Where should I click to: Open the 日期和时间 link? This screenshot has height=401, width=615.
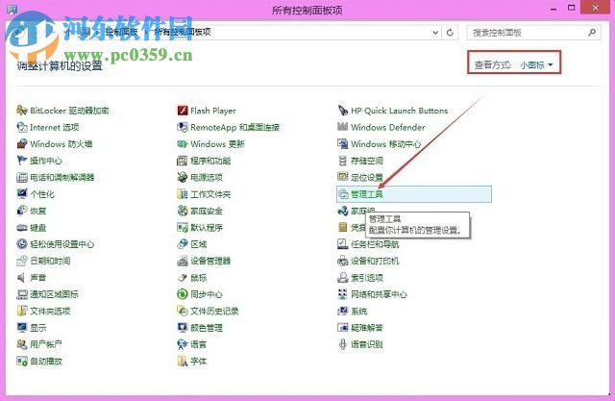click(50, 261)
